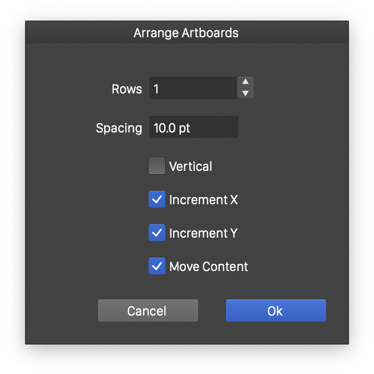The image size is (374, 374).
Task: Click the blue checkmark beside Move Content
Action: [x=157, y=267]
